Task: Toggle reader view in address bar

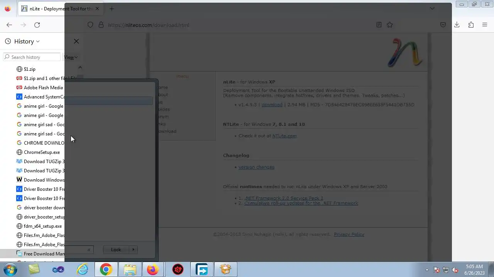Action: point(379,25)
